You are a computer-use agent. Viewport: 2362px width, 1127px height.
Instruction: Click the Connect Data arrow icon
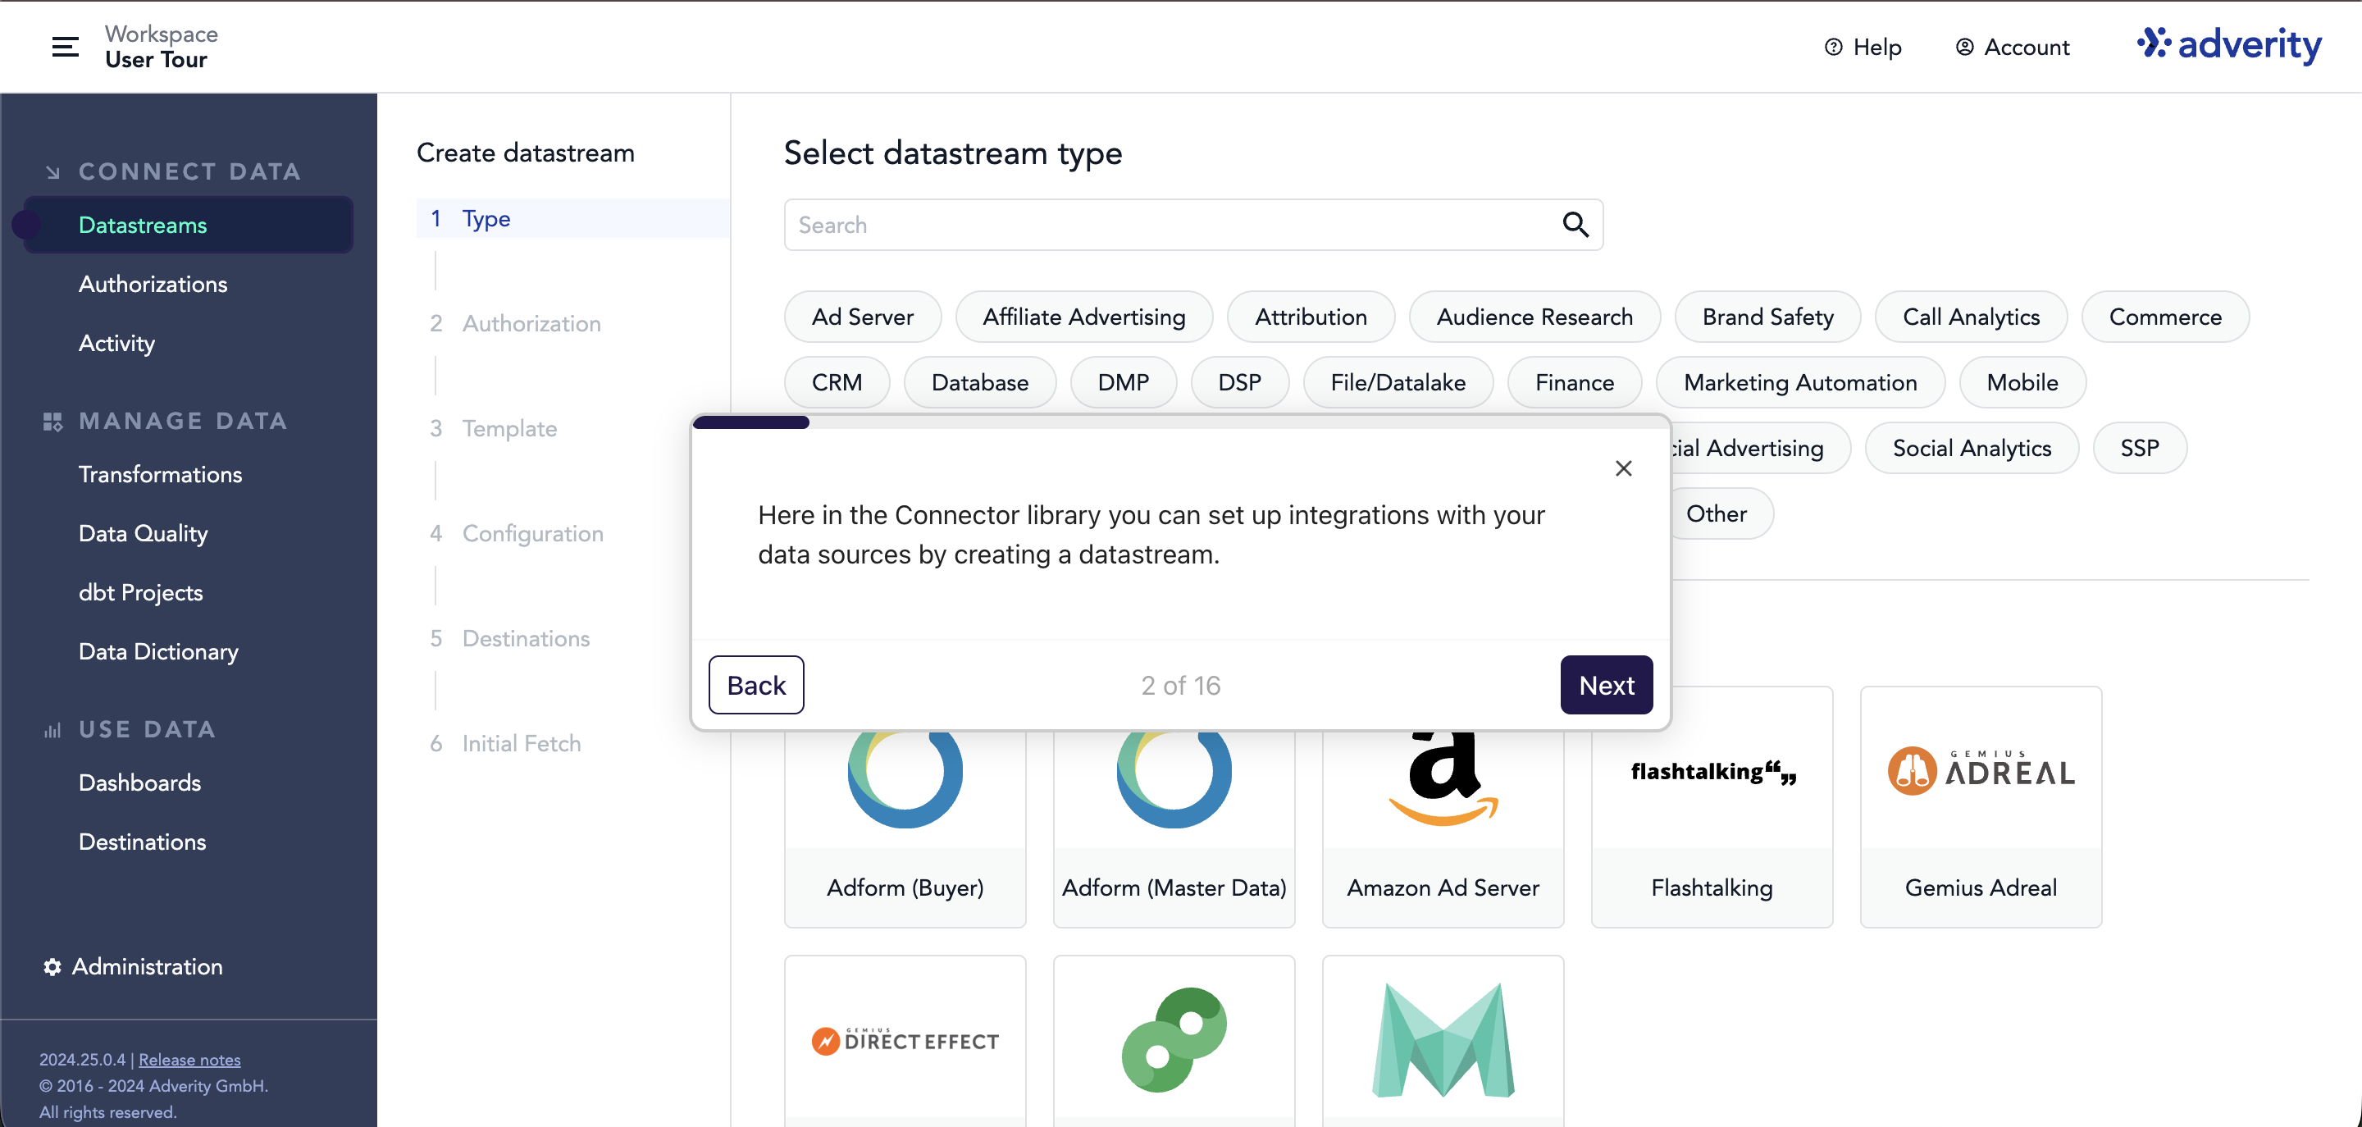[53, 172]
